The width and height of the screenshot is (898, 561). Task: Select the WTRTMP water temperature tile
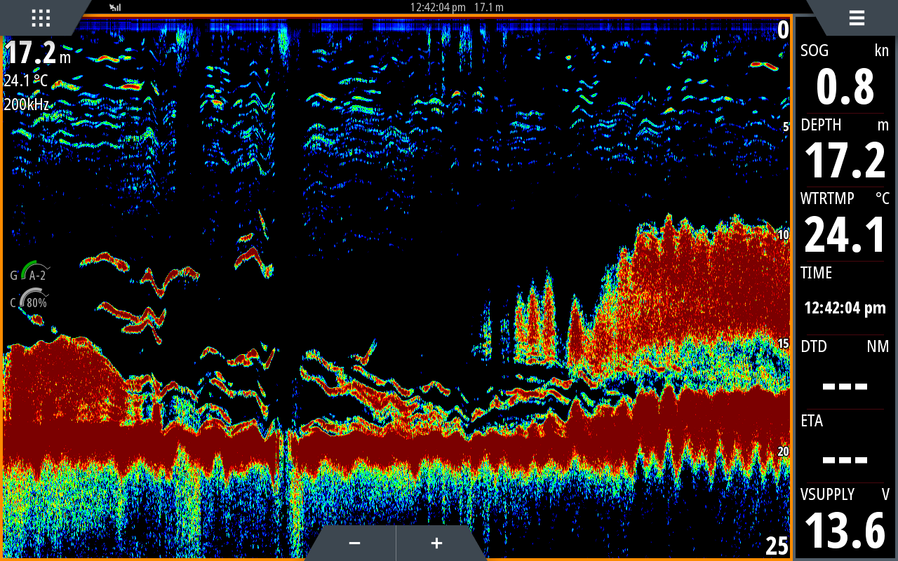(x=845, y=224)
